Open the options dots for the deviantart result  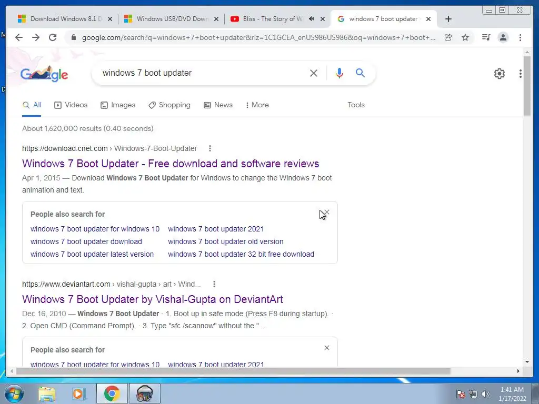point(214,284)
